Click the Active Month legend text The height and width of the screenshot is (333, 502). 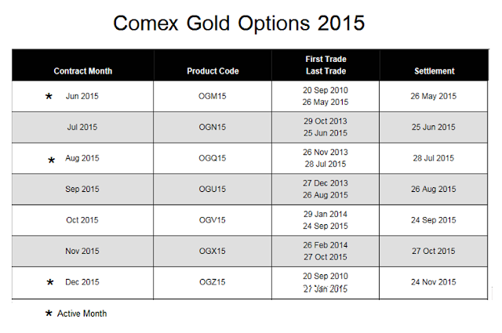tap(82, 313)
